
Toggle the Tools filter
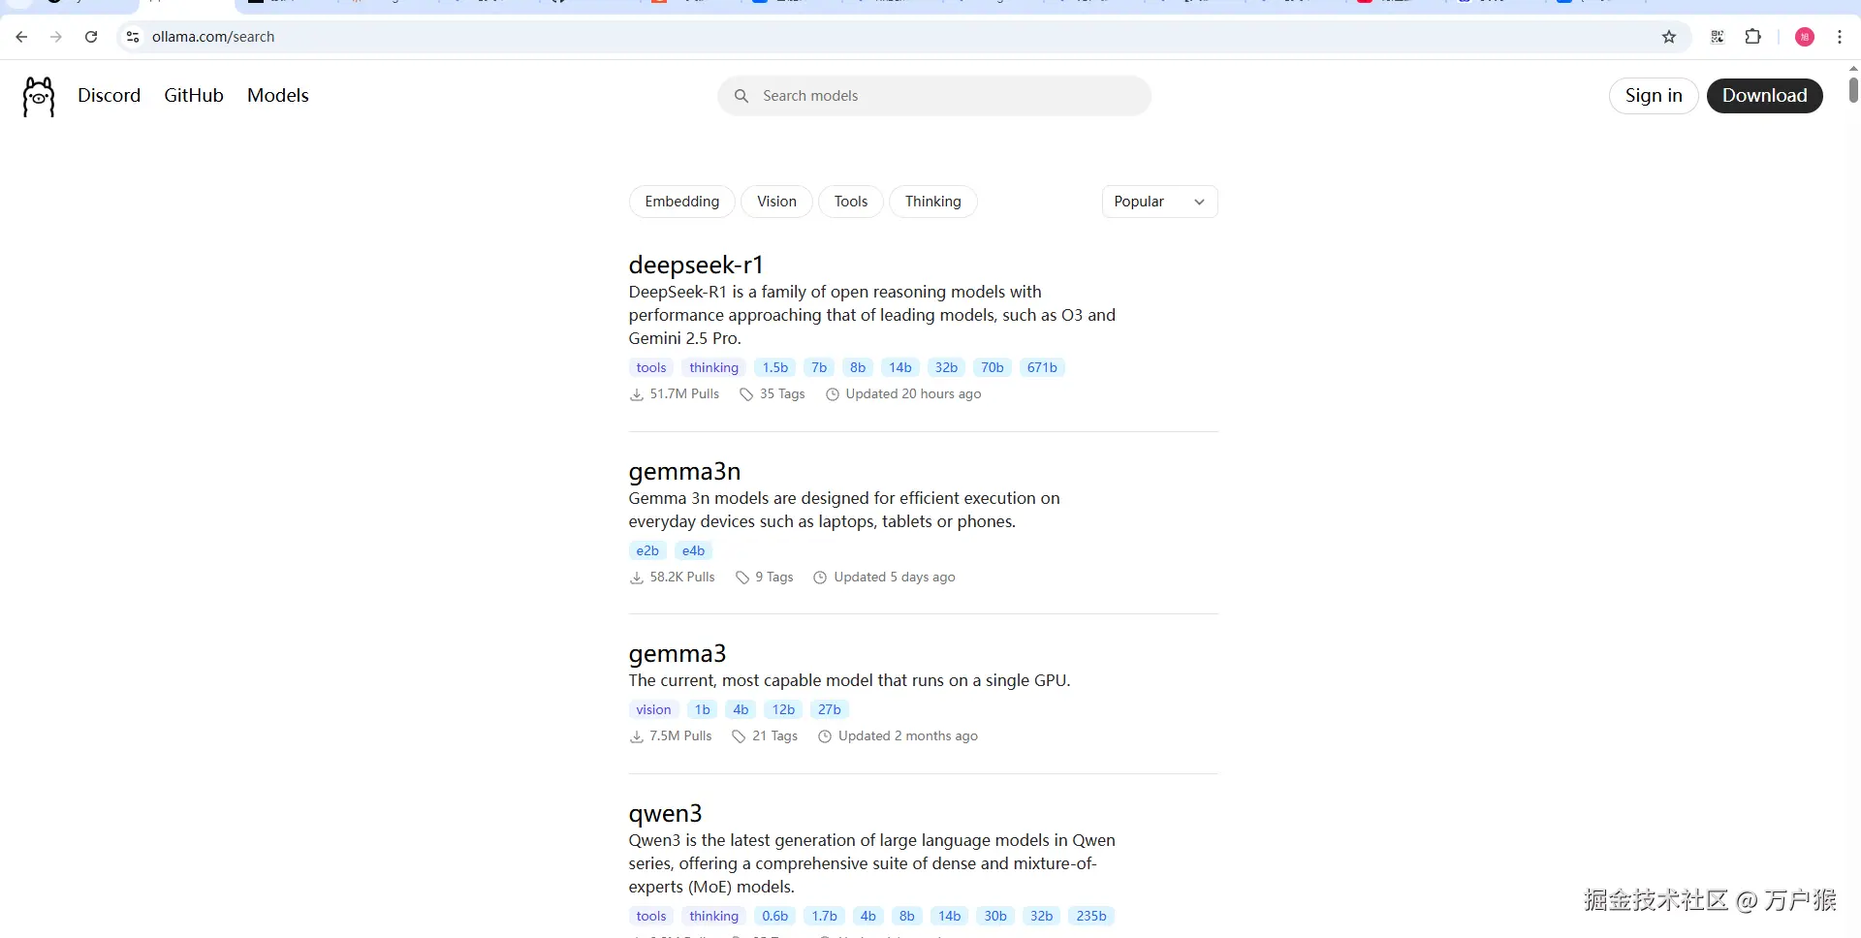coord(851,202)
